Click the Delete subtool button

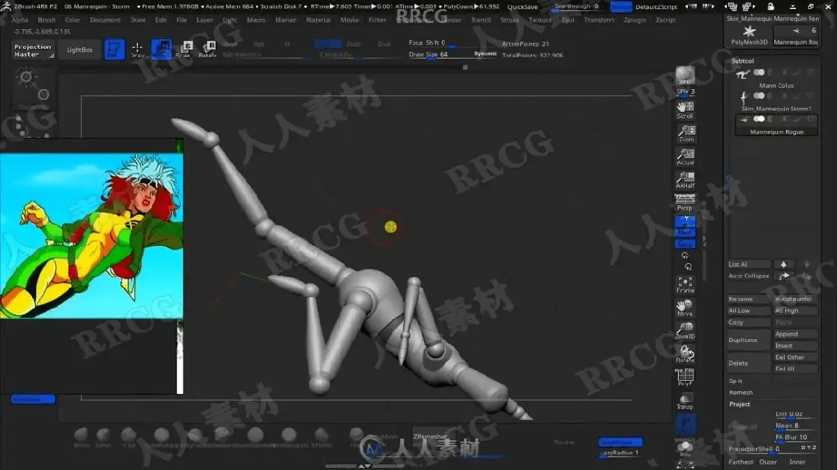749,363
